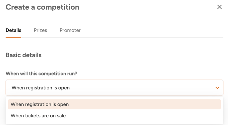Select the Details tab
The height and width of the screenshot is (125, 228).
pos(13,30)
